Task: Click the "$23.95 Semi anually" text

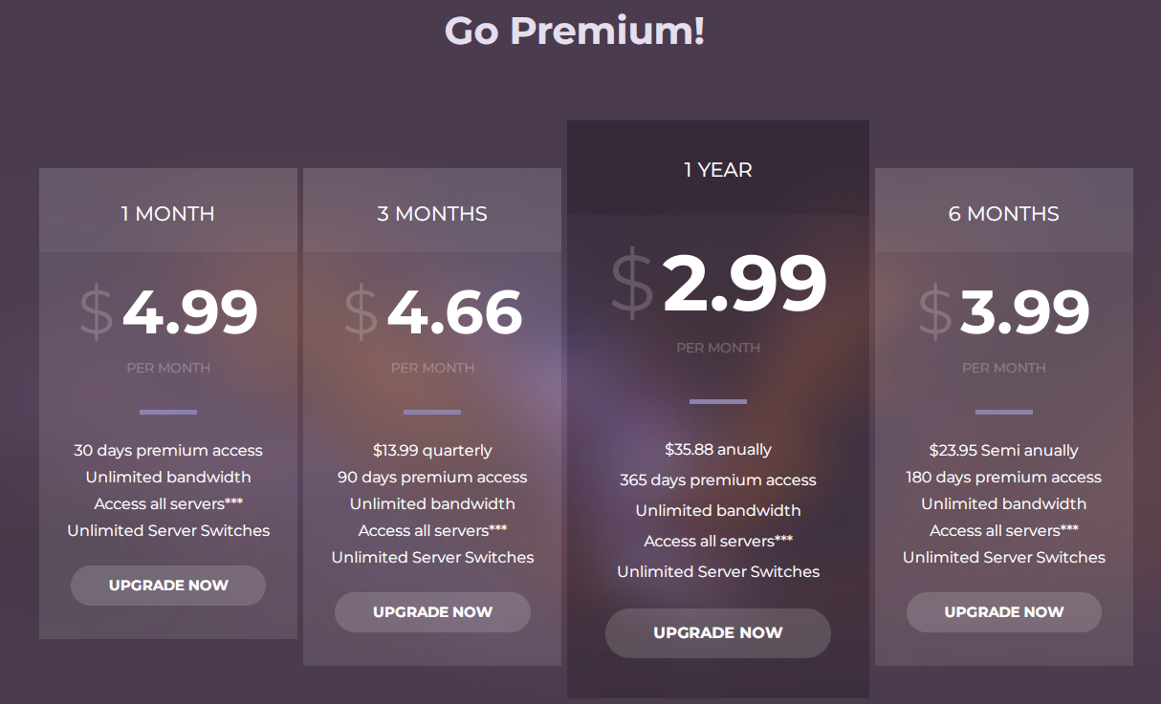Action: coord(1004,450)
